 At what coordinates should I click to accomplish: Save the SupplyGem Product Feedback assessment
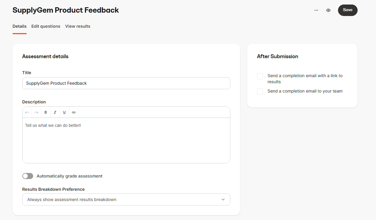coord(347,10)
